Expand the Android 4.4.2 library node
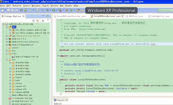This screenshot has width=173, height=105. coord(7,39)
